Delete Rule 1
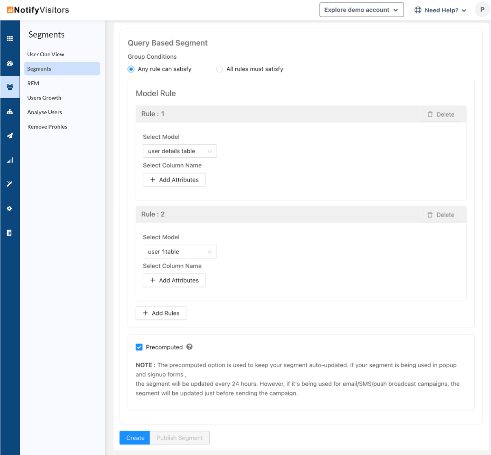 pyautogui.click(x=441, y=115)
